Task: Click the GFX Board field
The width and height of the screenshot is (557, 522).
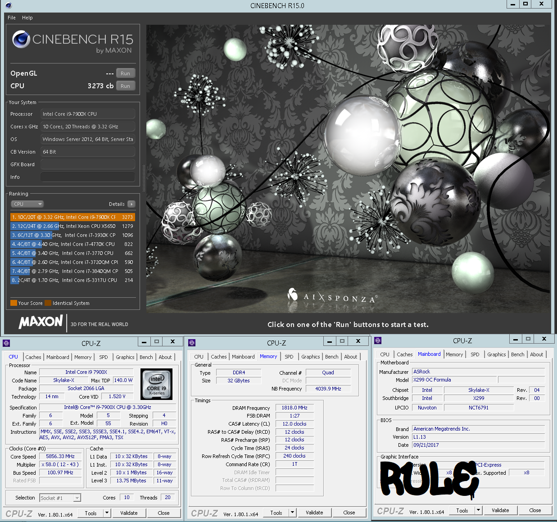Action: [88, 164]
